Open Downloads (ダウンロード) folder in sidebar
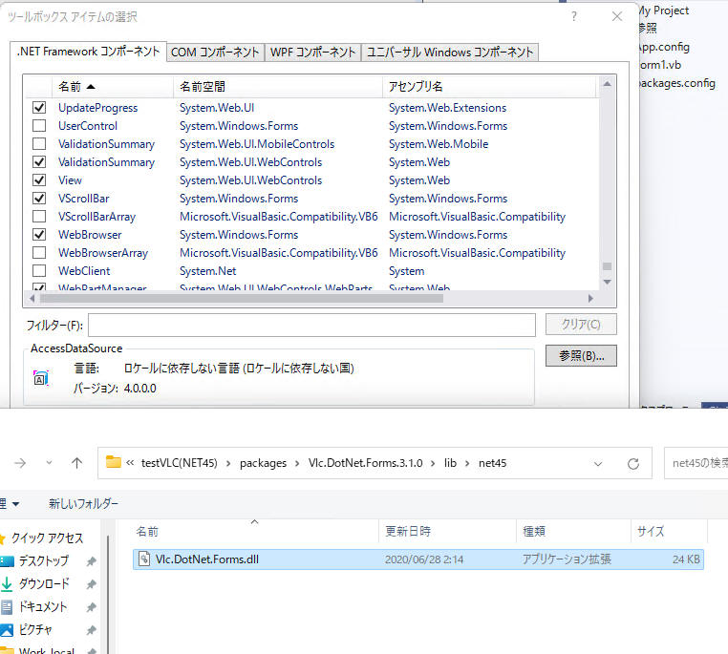The width and height of the screenshot is (728, 654). click(43, 583)
